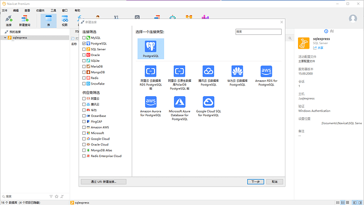This screenshot has height=205, width=364.
Task: Click the sqlexpress share link
Action: point(318,48)
